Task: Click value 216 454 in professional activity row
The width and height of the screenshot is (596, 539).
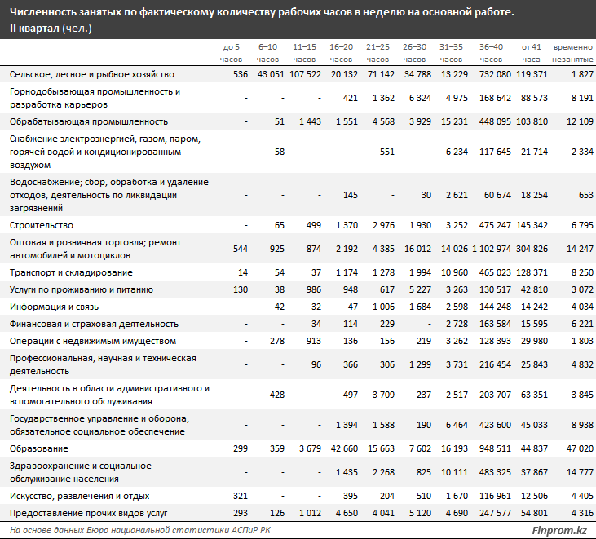Action: click(495, 365)
